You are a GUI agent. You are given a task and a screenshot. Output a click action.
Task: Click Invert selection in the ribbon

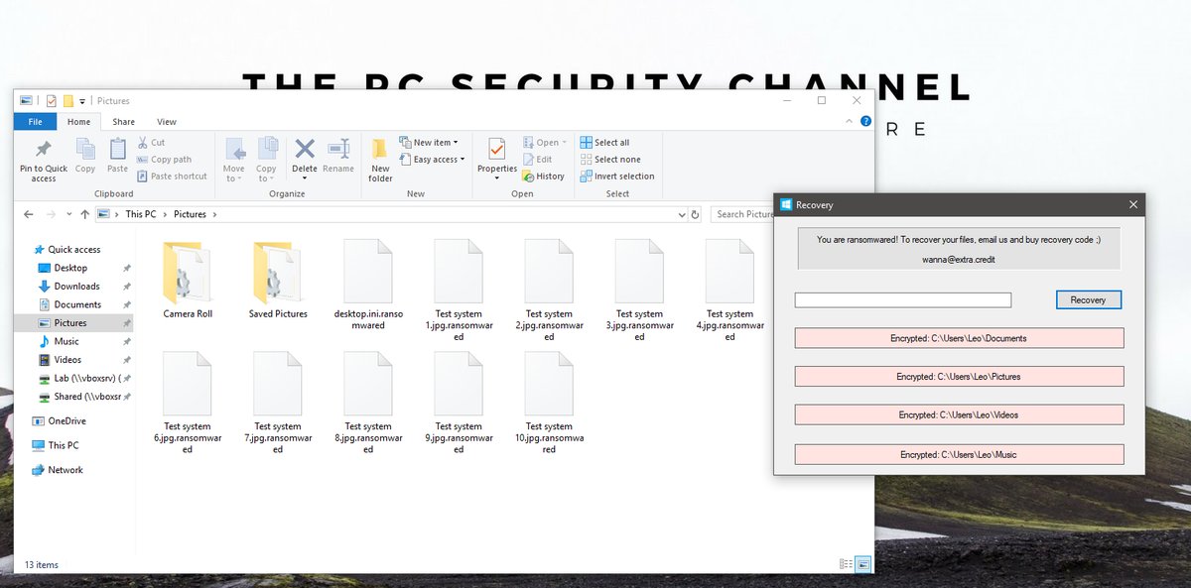616,176
